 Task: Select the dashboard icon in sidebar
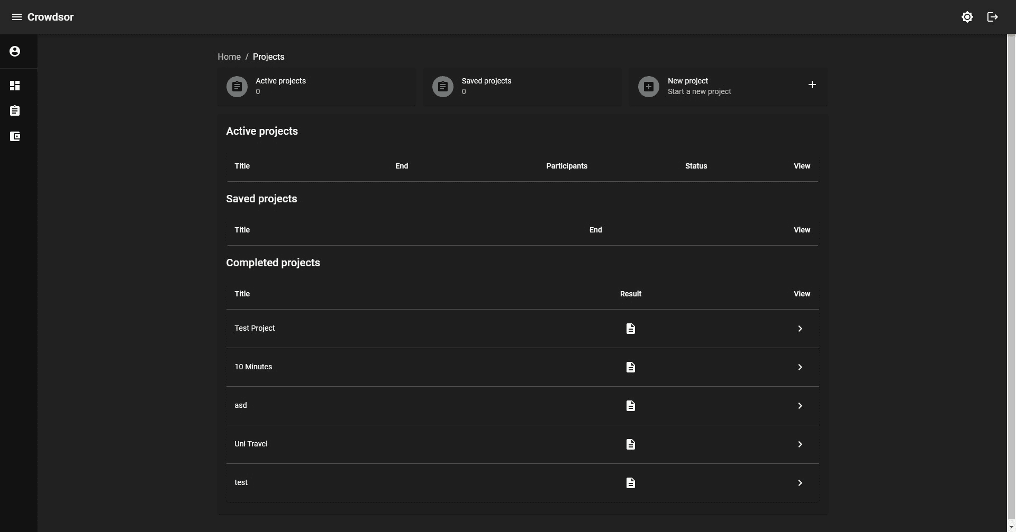(15, 85)
